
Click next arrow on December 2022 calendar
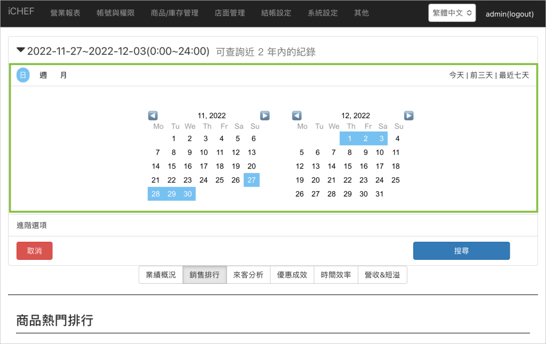[408, 116]
